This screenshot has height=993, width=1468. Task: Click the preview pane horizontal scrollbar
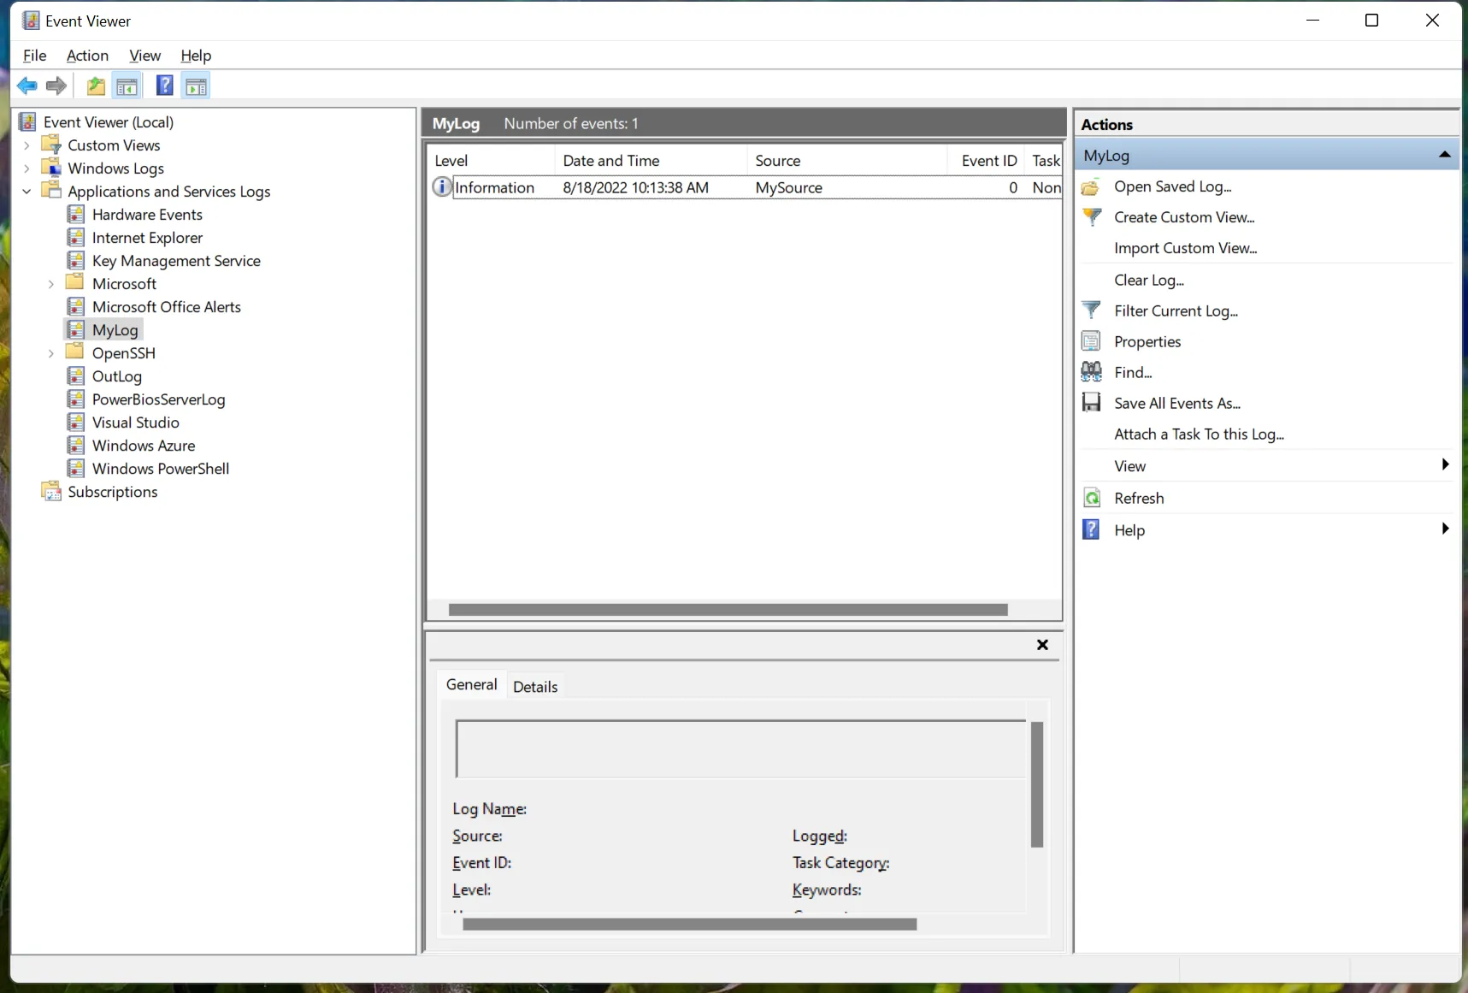coord(689,924)
